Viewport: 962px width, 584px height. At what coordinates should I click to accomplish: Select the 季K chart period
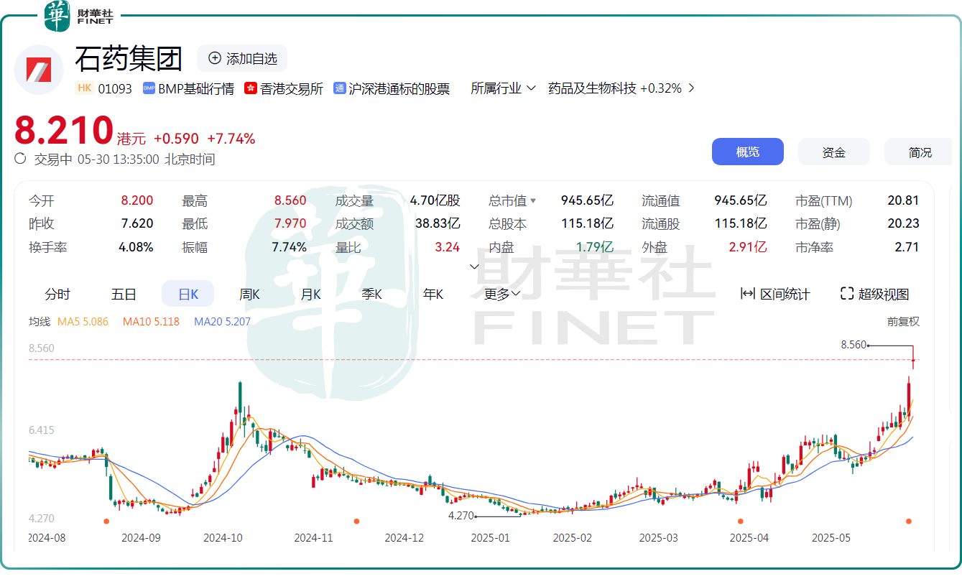(371, 294)
